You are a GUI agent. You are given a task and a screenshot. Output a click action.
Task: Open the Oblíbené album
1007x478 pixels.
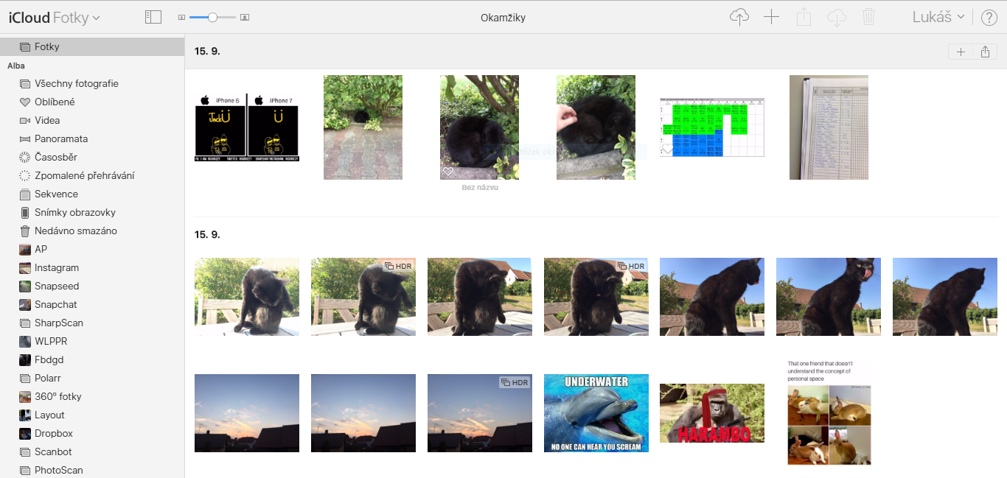[92, 102]
